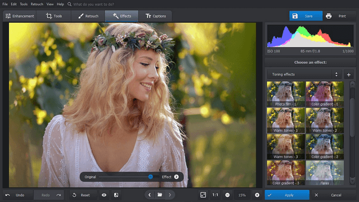Go to the next photo arrow
The image size is (359, 202).
coord(170,195)
